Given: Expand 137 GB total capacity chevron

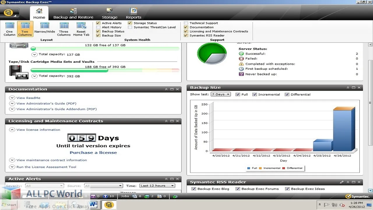Looking at the screenshot, I should (34, 55).
